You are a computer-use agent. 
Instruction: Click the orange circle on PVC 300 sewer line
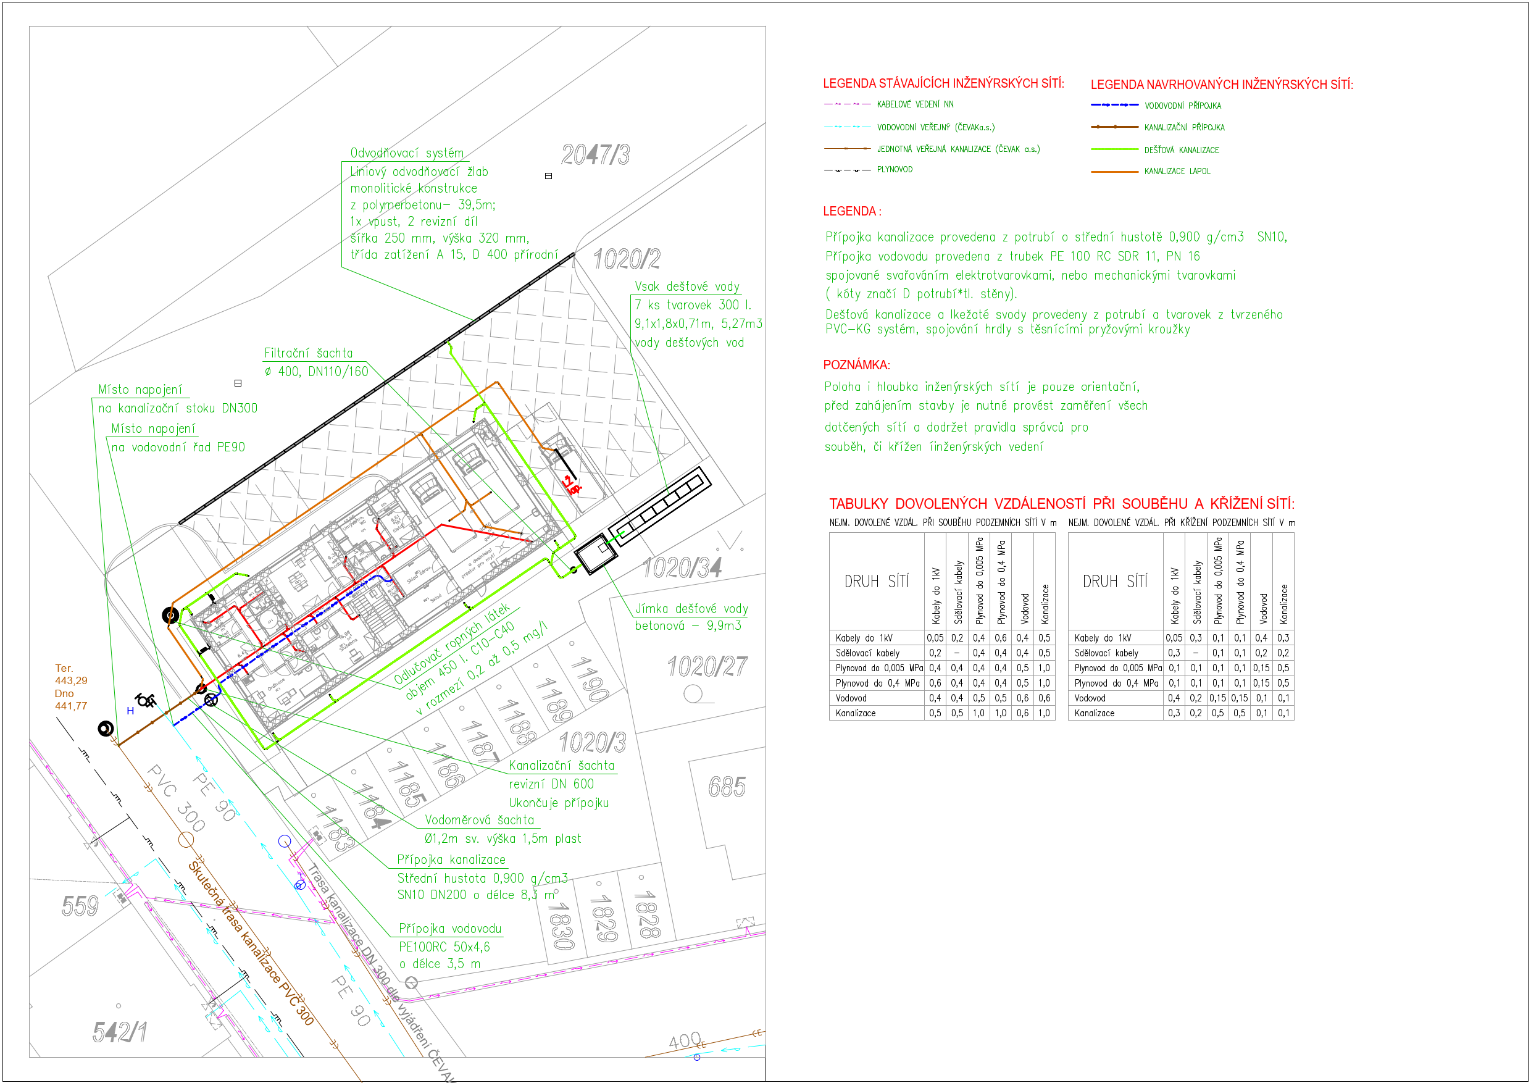186,840
